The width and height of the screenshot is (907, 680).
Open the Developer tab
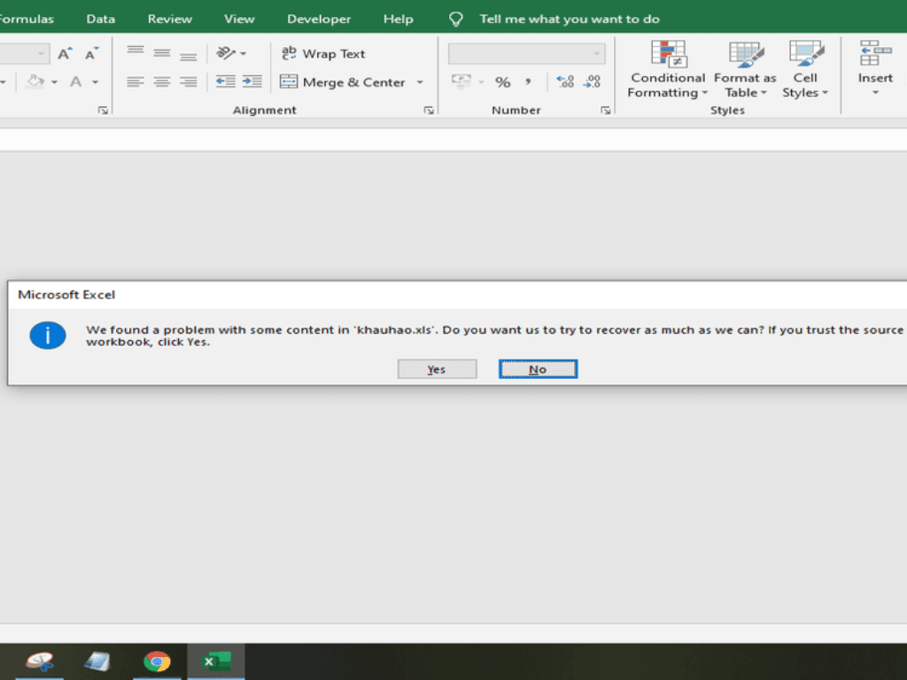[319, 19]
